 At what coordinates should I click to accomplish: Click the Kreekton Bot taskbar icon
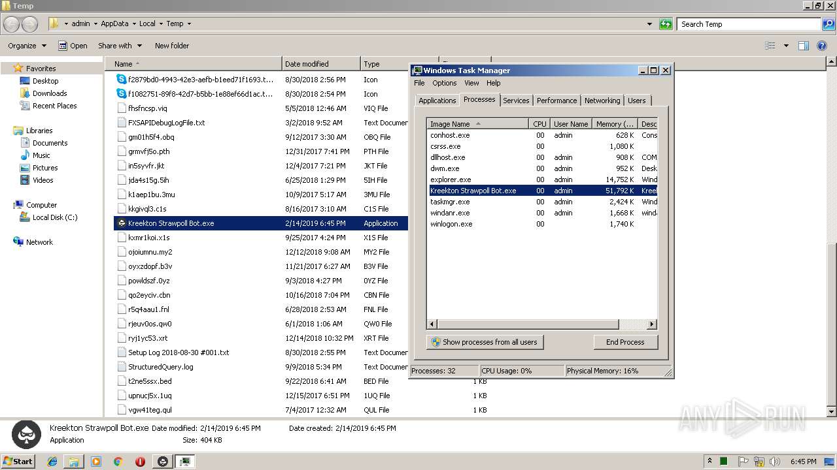pos(163,462)
